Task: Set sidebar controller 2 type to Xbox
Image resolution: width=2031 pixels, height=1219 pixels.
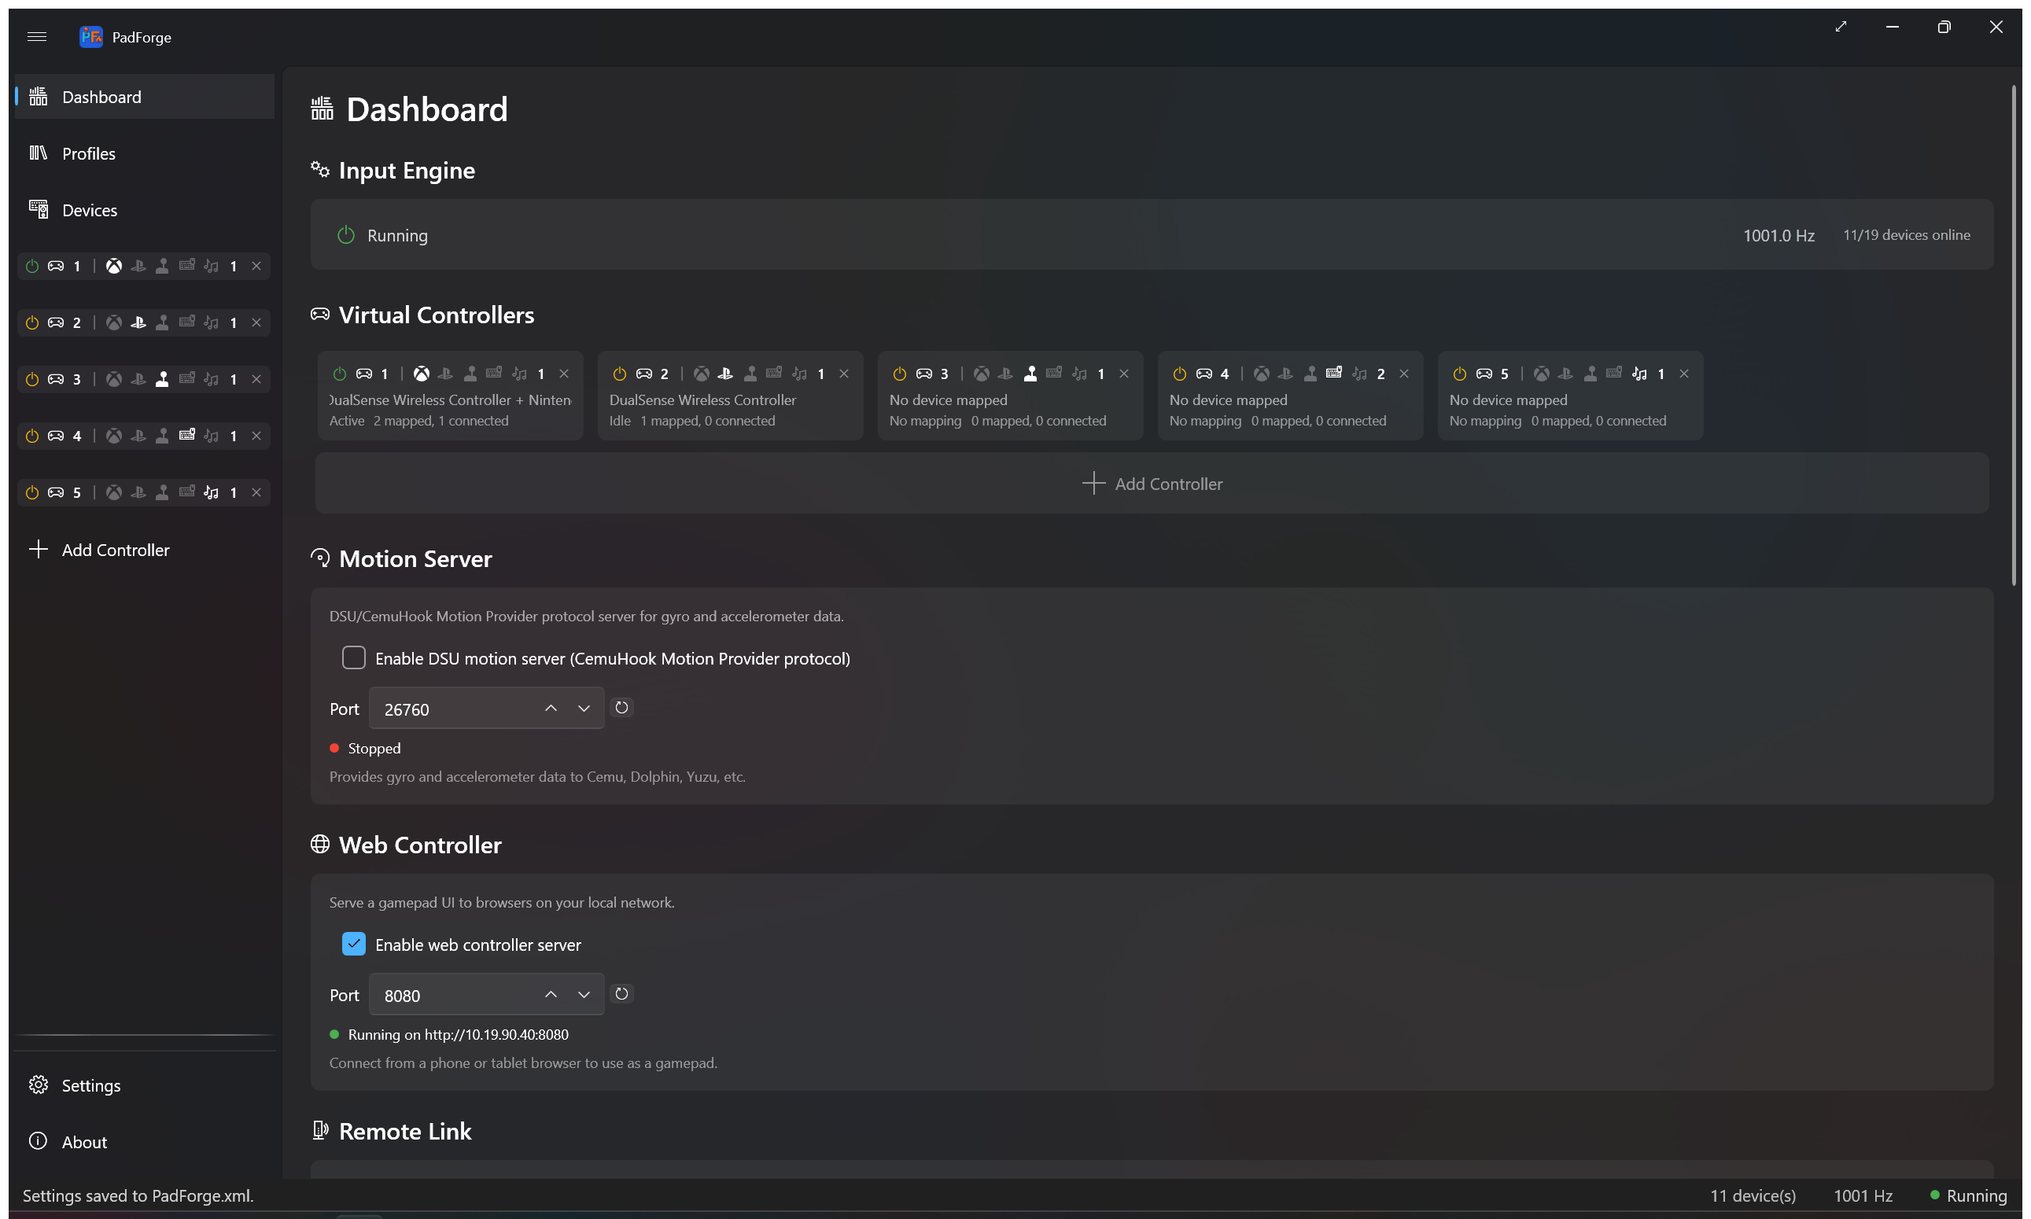Action: (114, 322)
